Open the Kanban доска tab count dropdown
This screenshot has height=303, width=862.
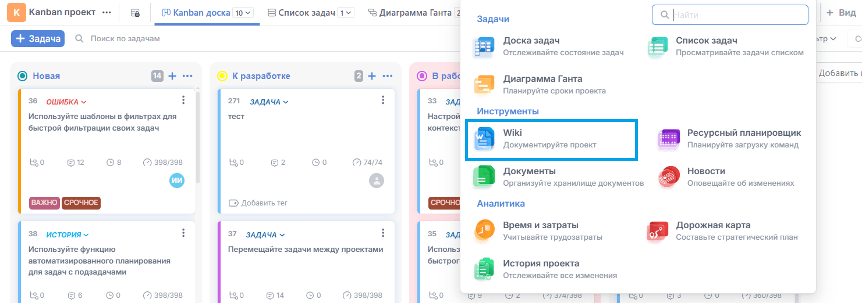pyautogui.click(x=243, y=13)
